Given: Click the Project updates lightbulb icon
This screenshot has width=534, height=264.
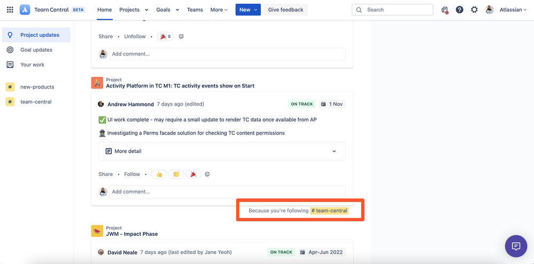Looking at the screenshot, I should 10,35.
